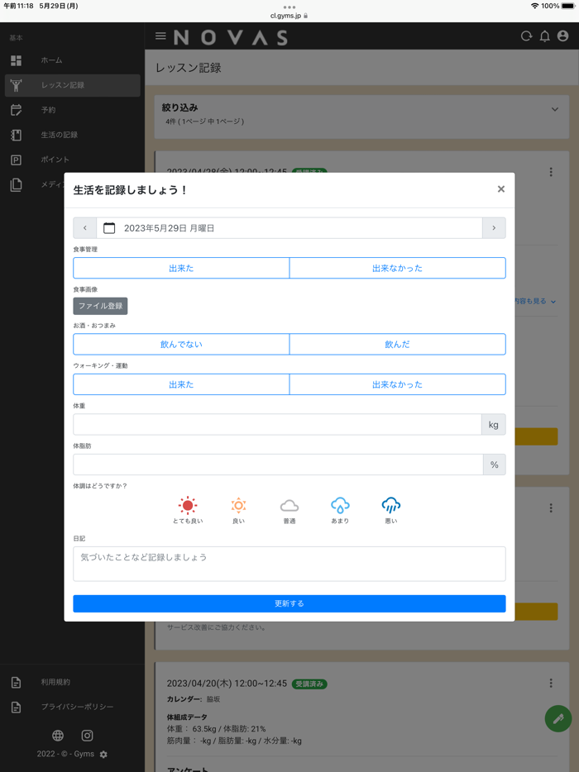Click the hamburger menu icon beside NOVAS
579x772 pixels.
coord(160,36)
